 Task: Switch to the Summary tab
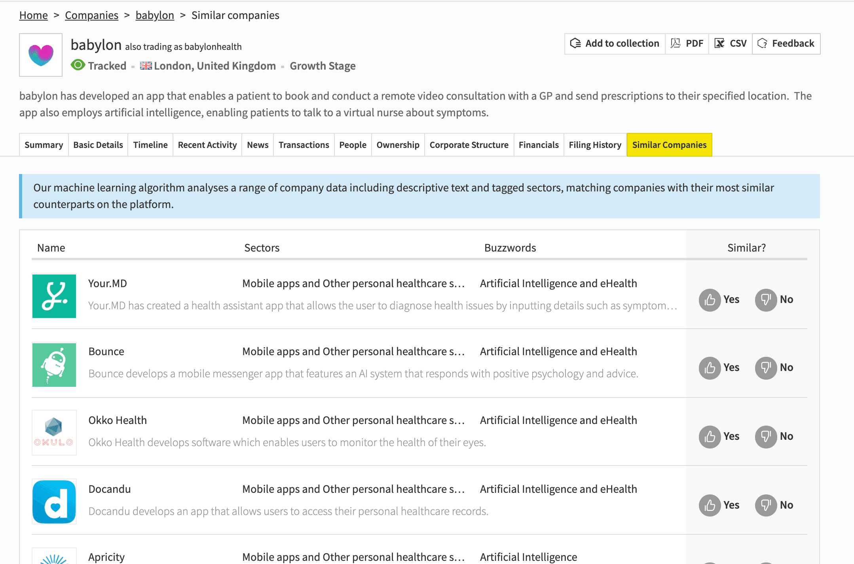coord(44,145)
